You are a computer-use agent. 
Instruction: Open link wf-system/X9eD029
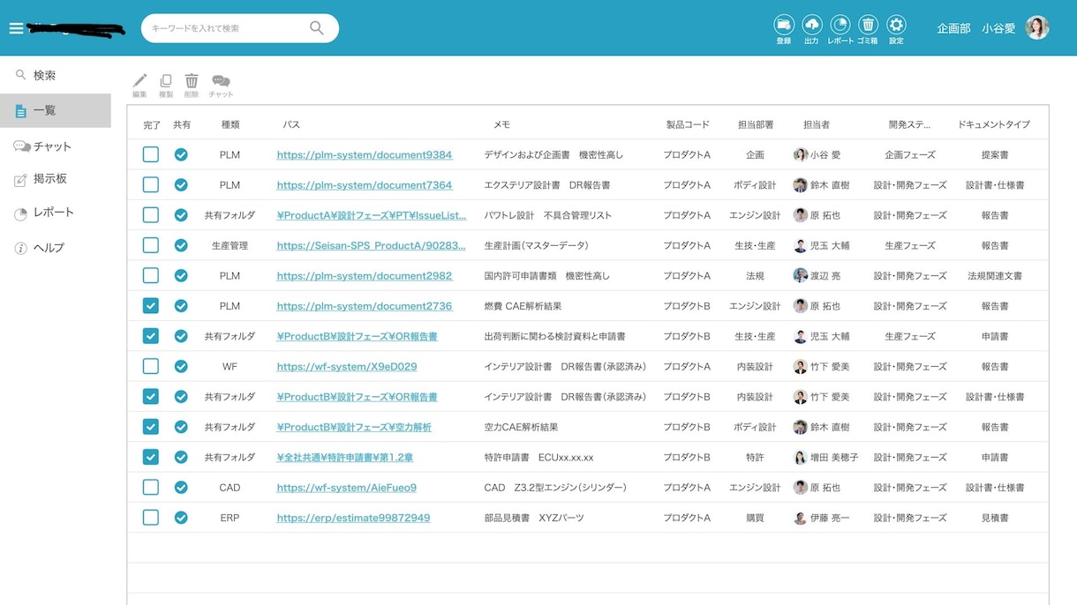click(x=347, y=366)
